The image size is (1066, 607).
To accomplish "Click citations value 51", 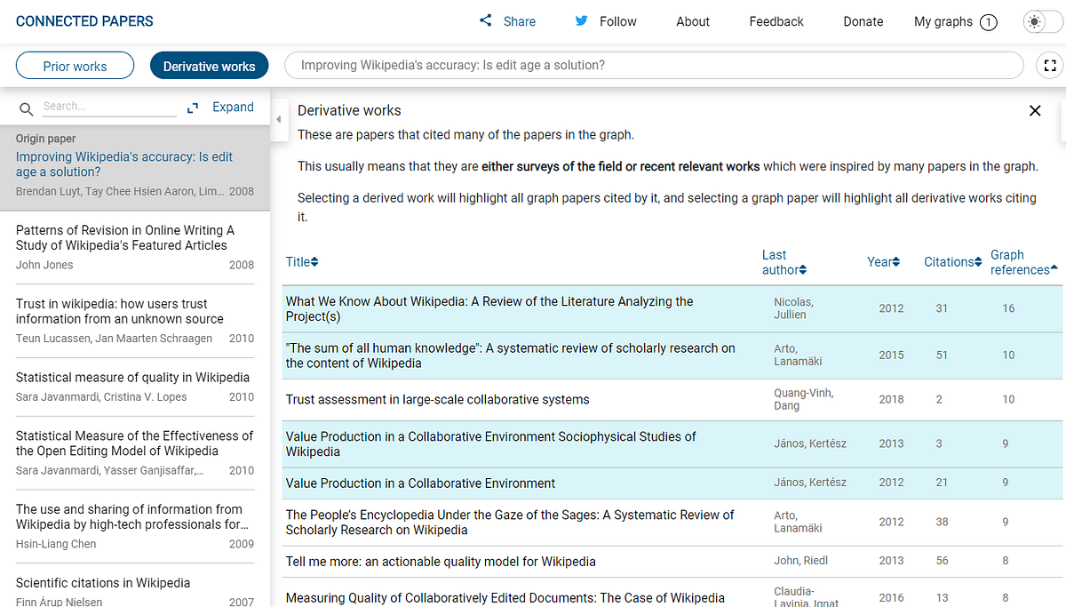I will click(x=942, y=355).
